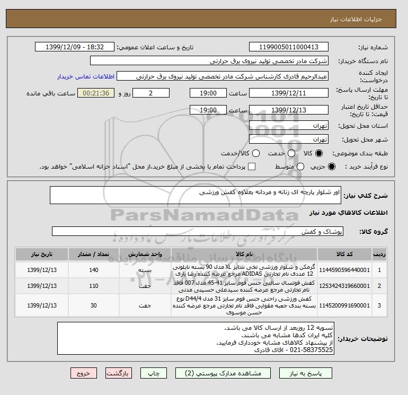Click the ADIDAS sportswear item name
The width and height of the screenshot is (408, 395).
coord(244,270)
